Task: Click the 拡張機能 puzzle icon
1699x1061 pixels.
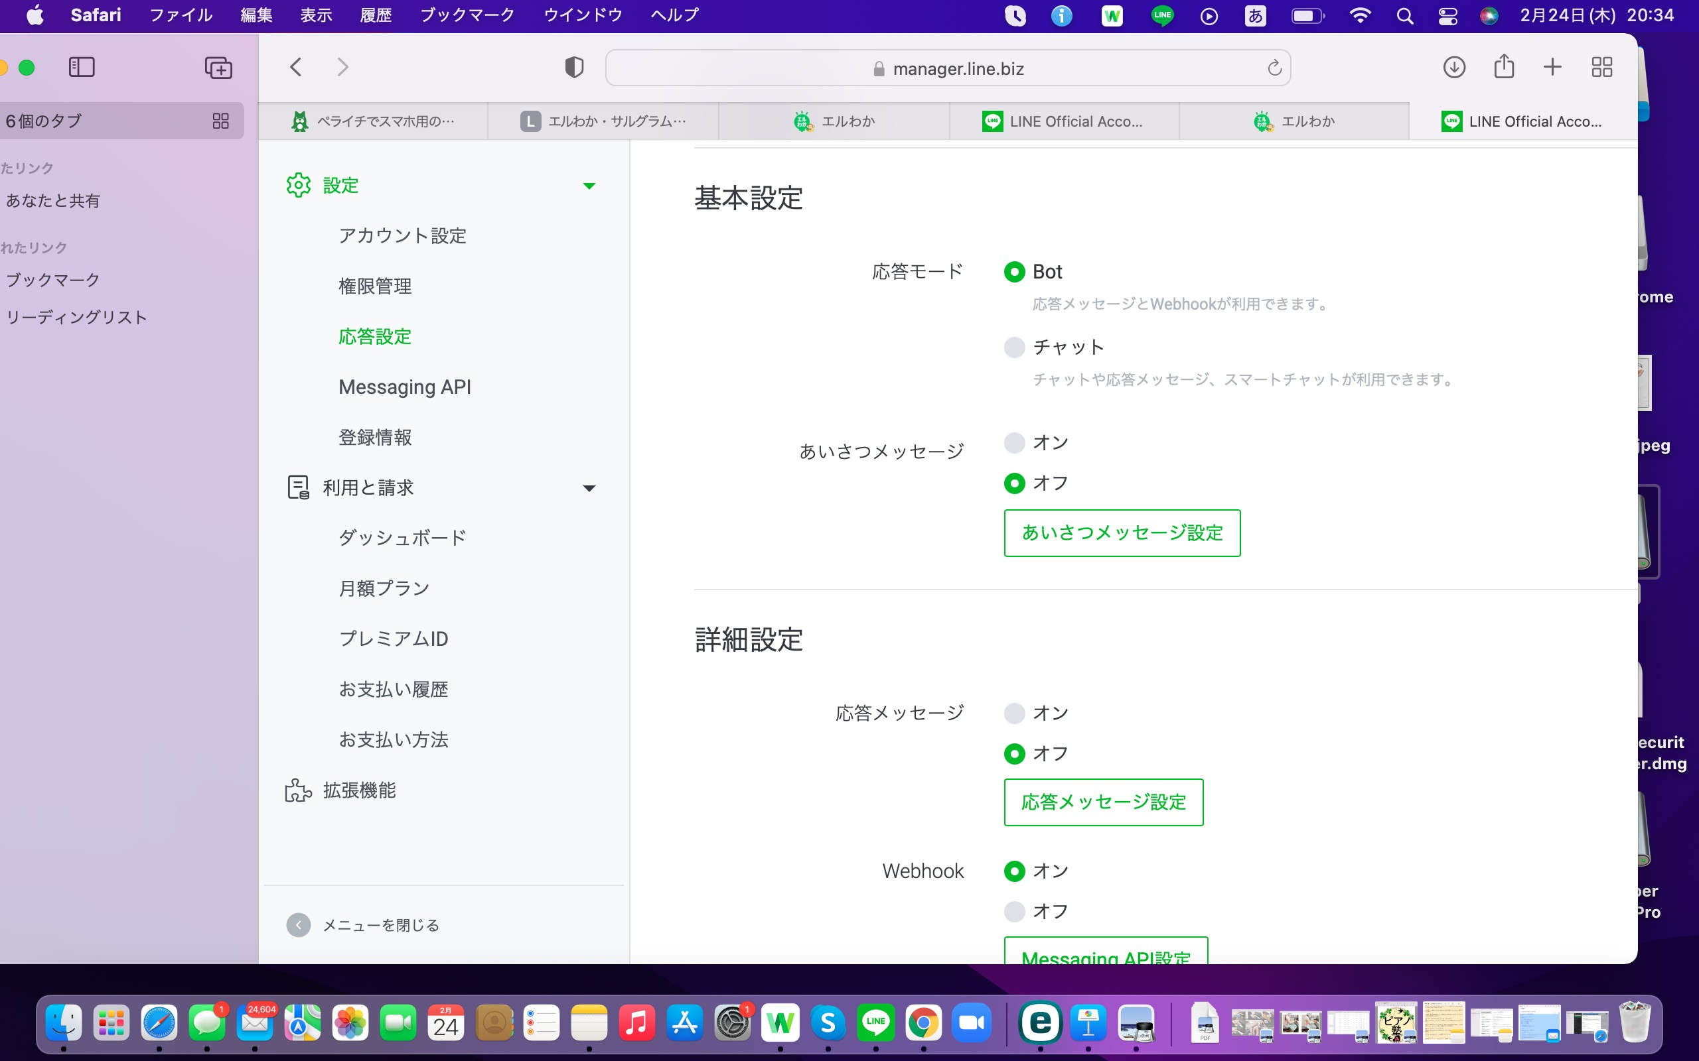Action: [x=299, y=790]
